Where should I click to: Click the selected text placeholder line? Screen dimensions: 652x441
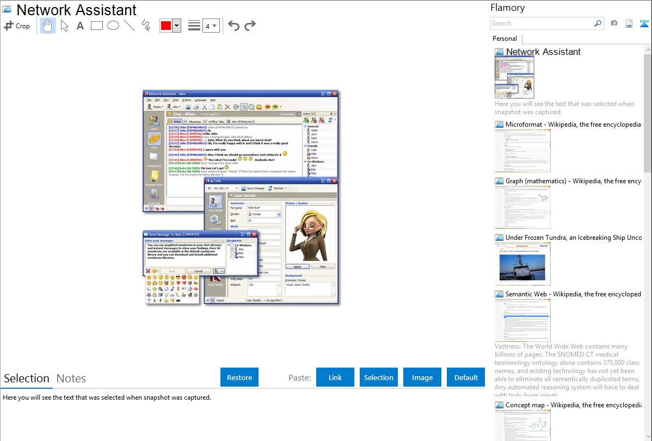pyautogui.click(x=107, y=397)
